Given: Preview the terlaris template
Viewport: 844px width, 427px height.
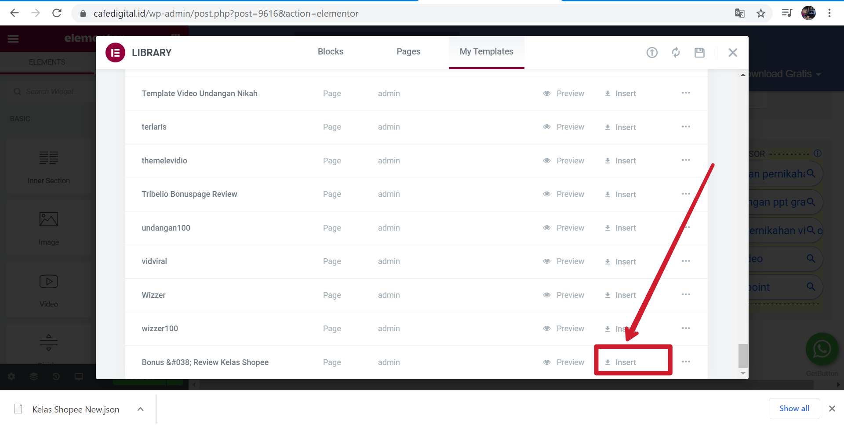Looking at the screenshot, I should [564, 127].
